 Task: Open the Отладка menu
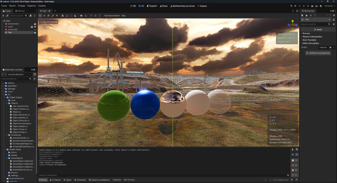click(x=21, y=6)
